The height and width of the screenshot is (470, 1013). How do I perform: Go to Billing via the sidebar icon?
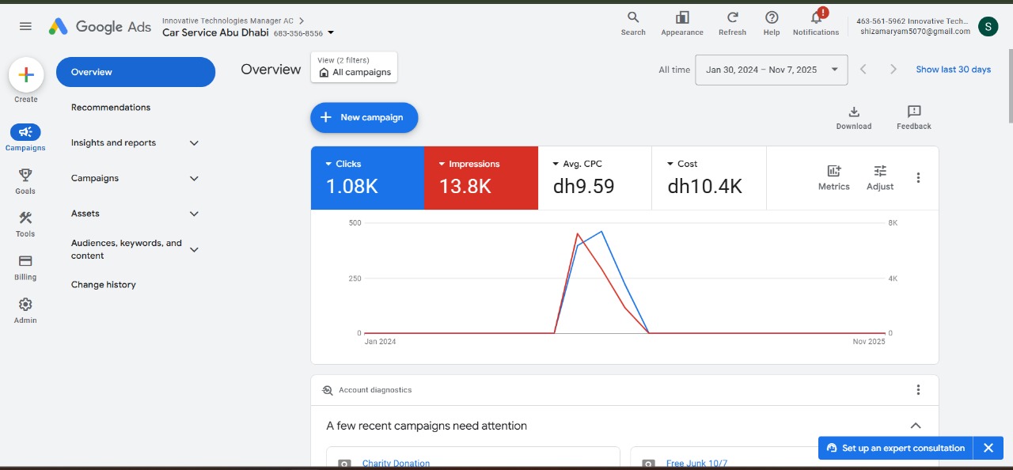coord(25,266)
